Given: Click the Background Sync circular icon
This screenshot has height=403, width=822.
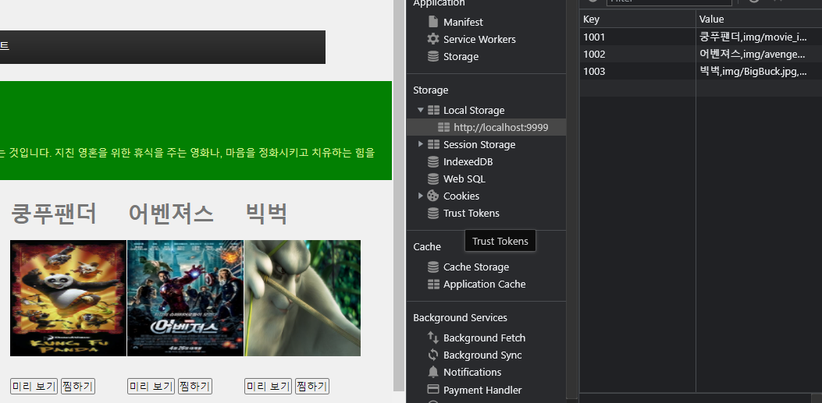Looking at the screenshot, I should click(x=433, y=355).
